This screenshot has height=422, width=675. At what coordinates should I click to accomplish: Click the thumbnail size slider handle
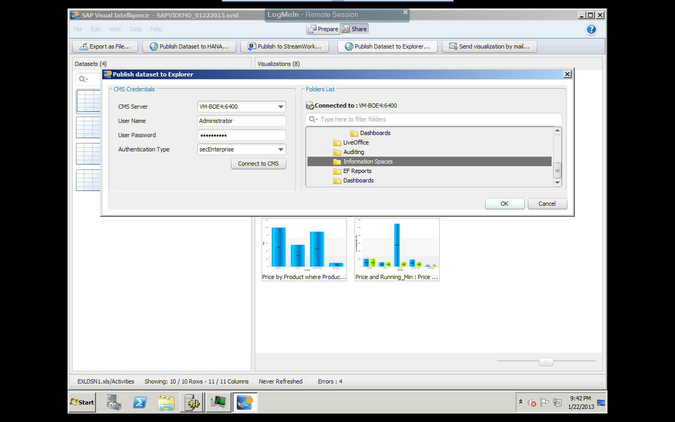[x=546, y=362]
